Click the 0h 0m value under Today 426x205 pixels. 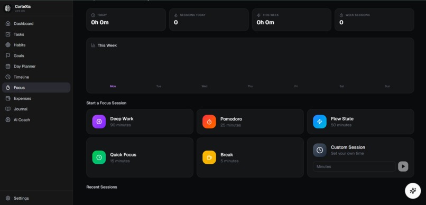click(100, 23)
